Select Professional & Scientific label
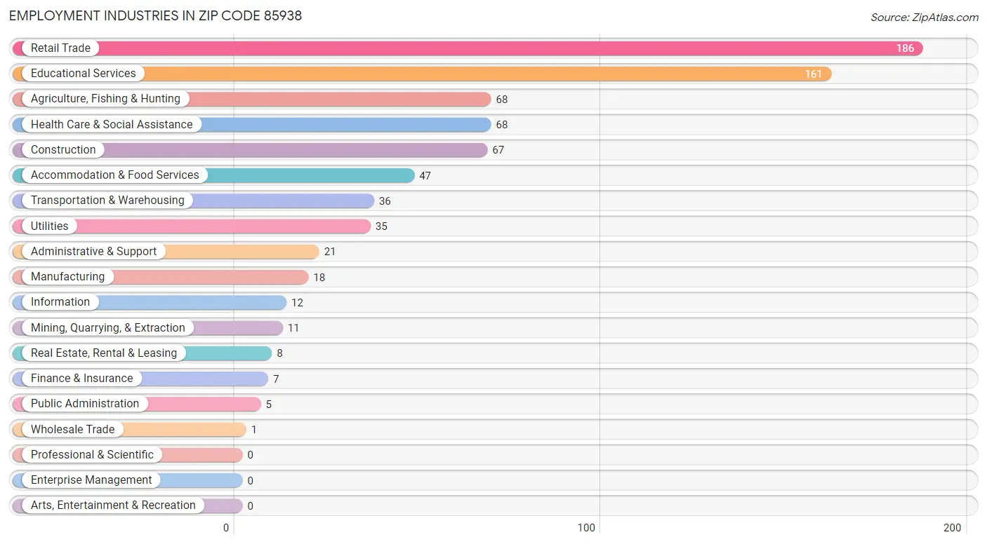 92,455
